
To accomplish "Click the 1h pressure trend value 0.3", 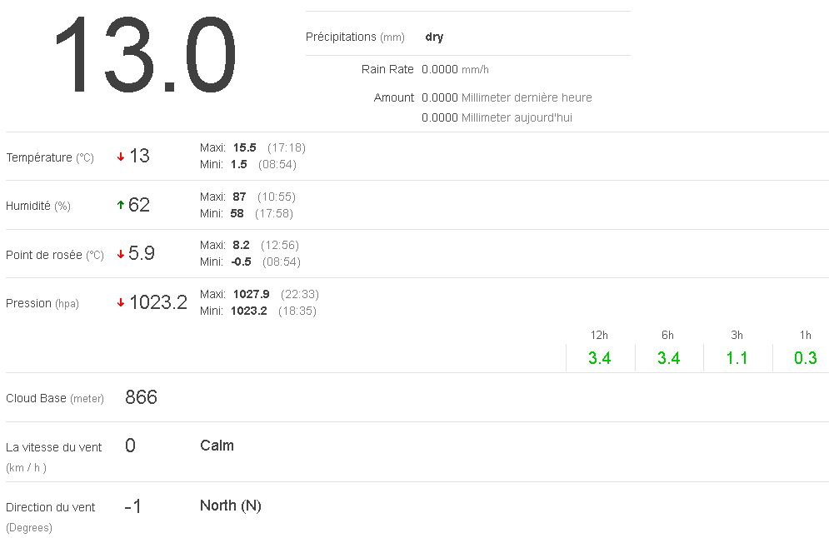I will click(x=805, y=358).
